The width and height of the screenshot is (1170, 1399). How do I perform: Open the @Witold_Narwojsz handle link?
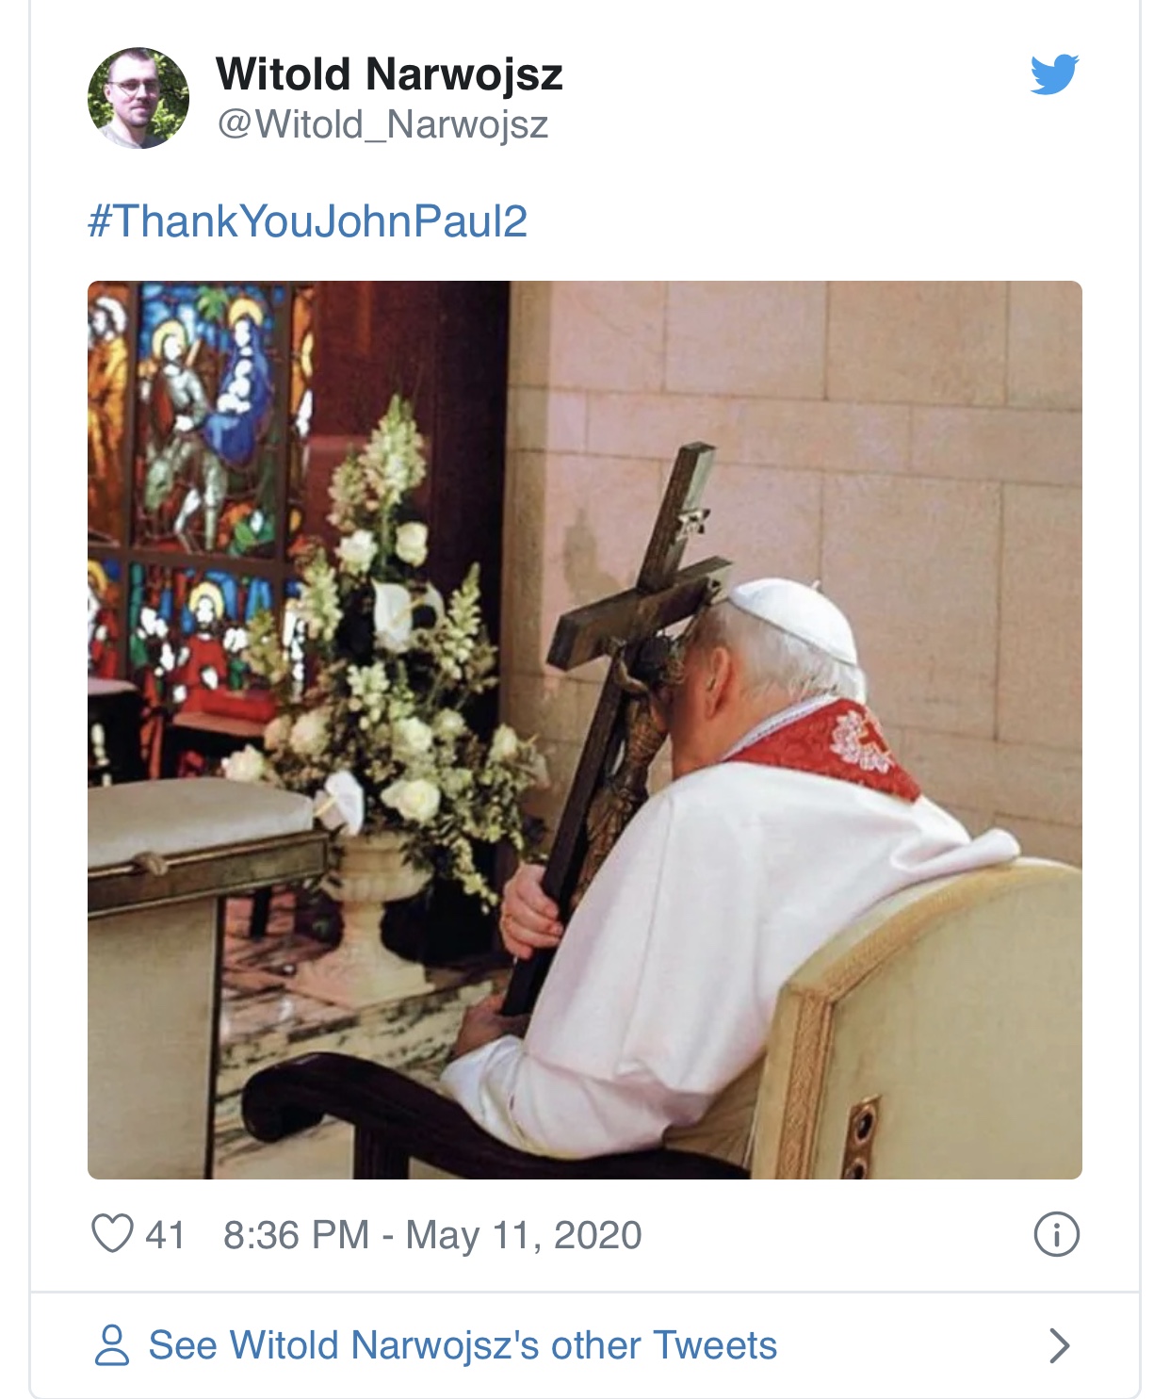pyautogui.click(x=382, y=124)
